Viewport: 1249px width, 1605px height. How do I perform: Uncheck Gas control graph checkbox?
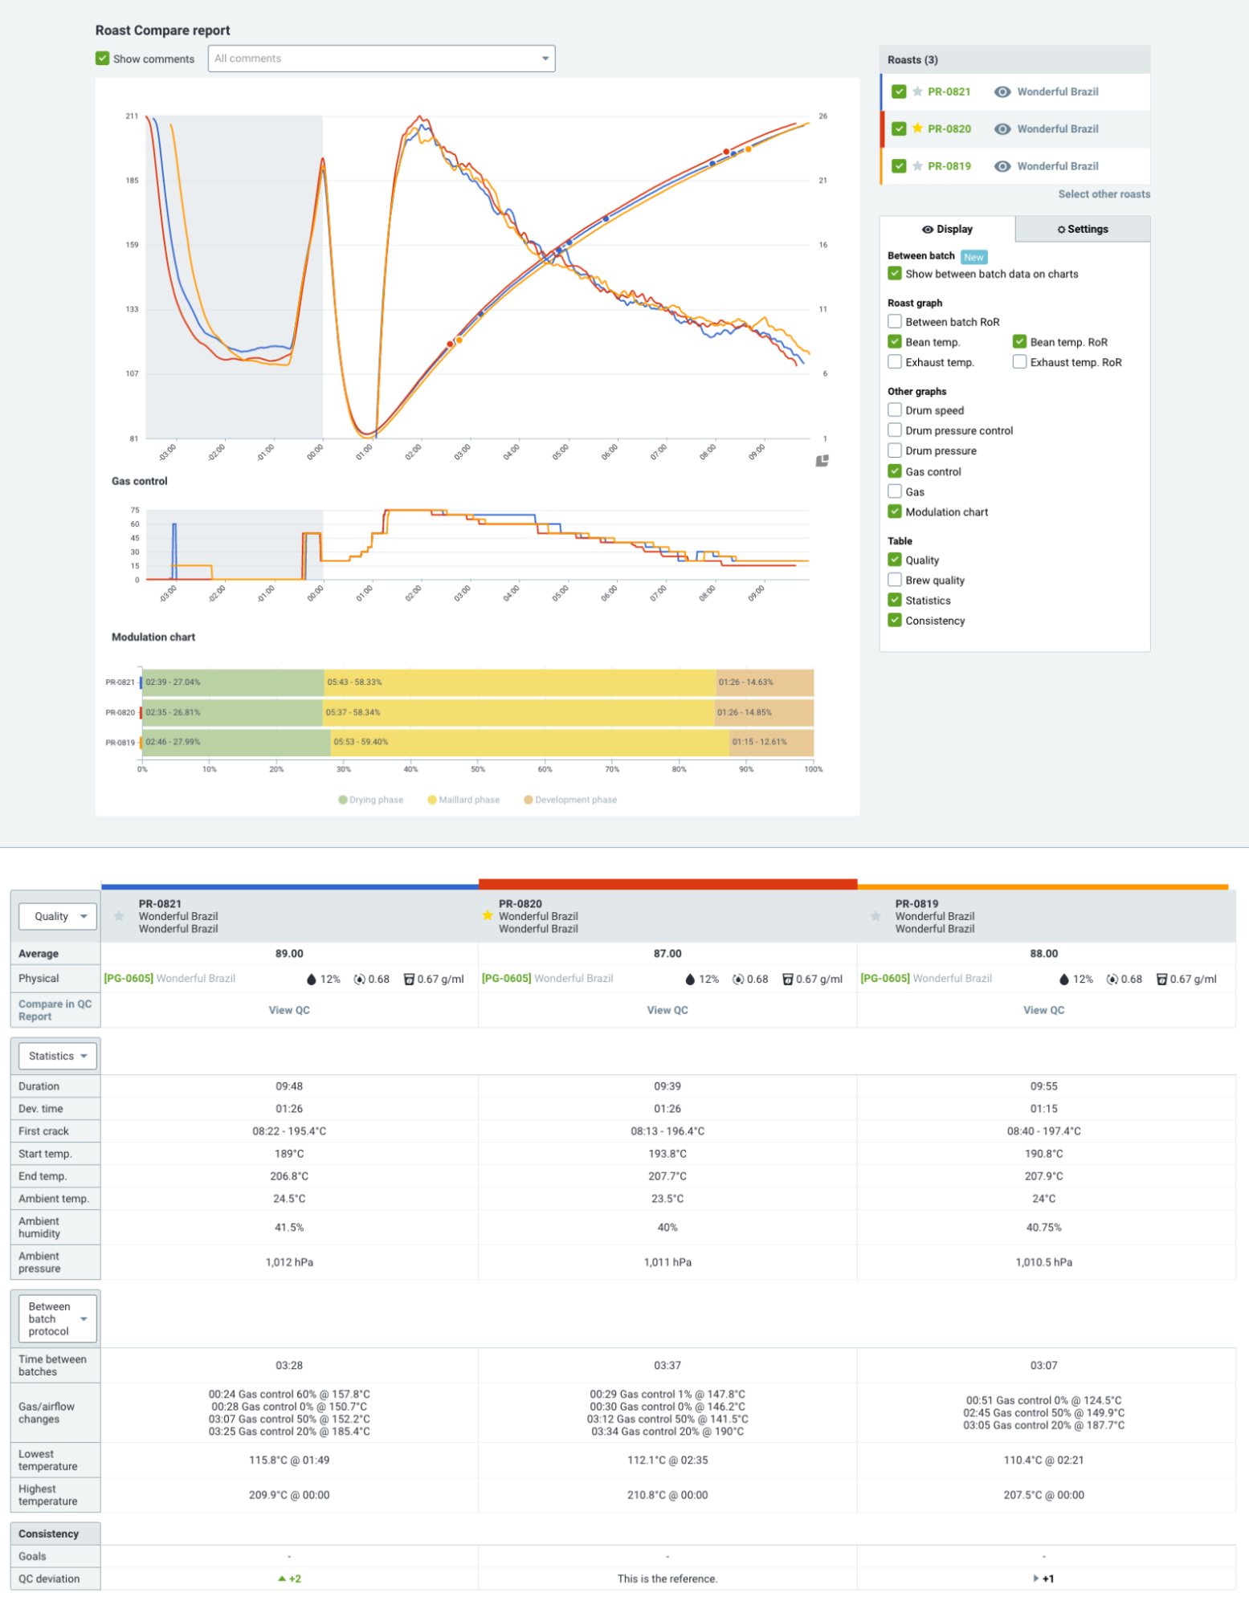894,471
